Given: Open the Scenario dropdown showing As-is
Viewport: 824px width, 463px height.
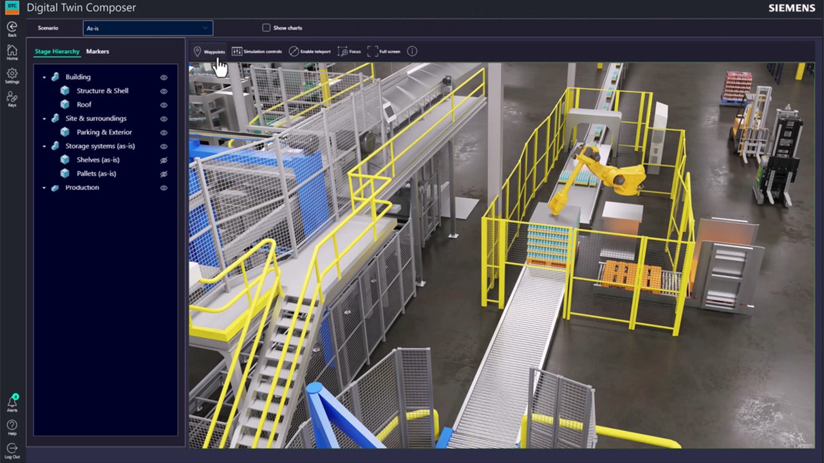Looking at the screenshot, I should (x=148, y=28).
